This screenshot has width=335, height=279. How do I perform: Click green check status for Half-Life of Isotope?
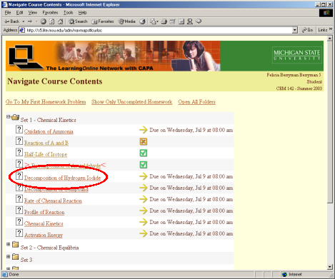coord(144,153)
